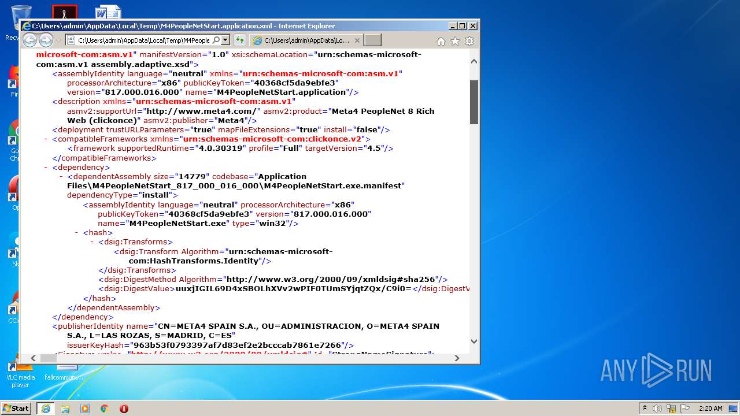Click the horizontal scrollbar left arrow
The width and height of the screenshot is (740, 416).
tap(33, 358)
